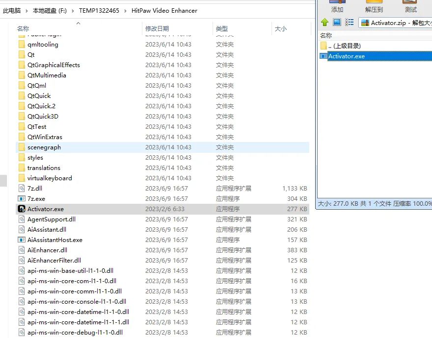This screenshot has width=432, height=338.
Task: Select the scenegraph folder
Action: (162, 147)
